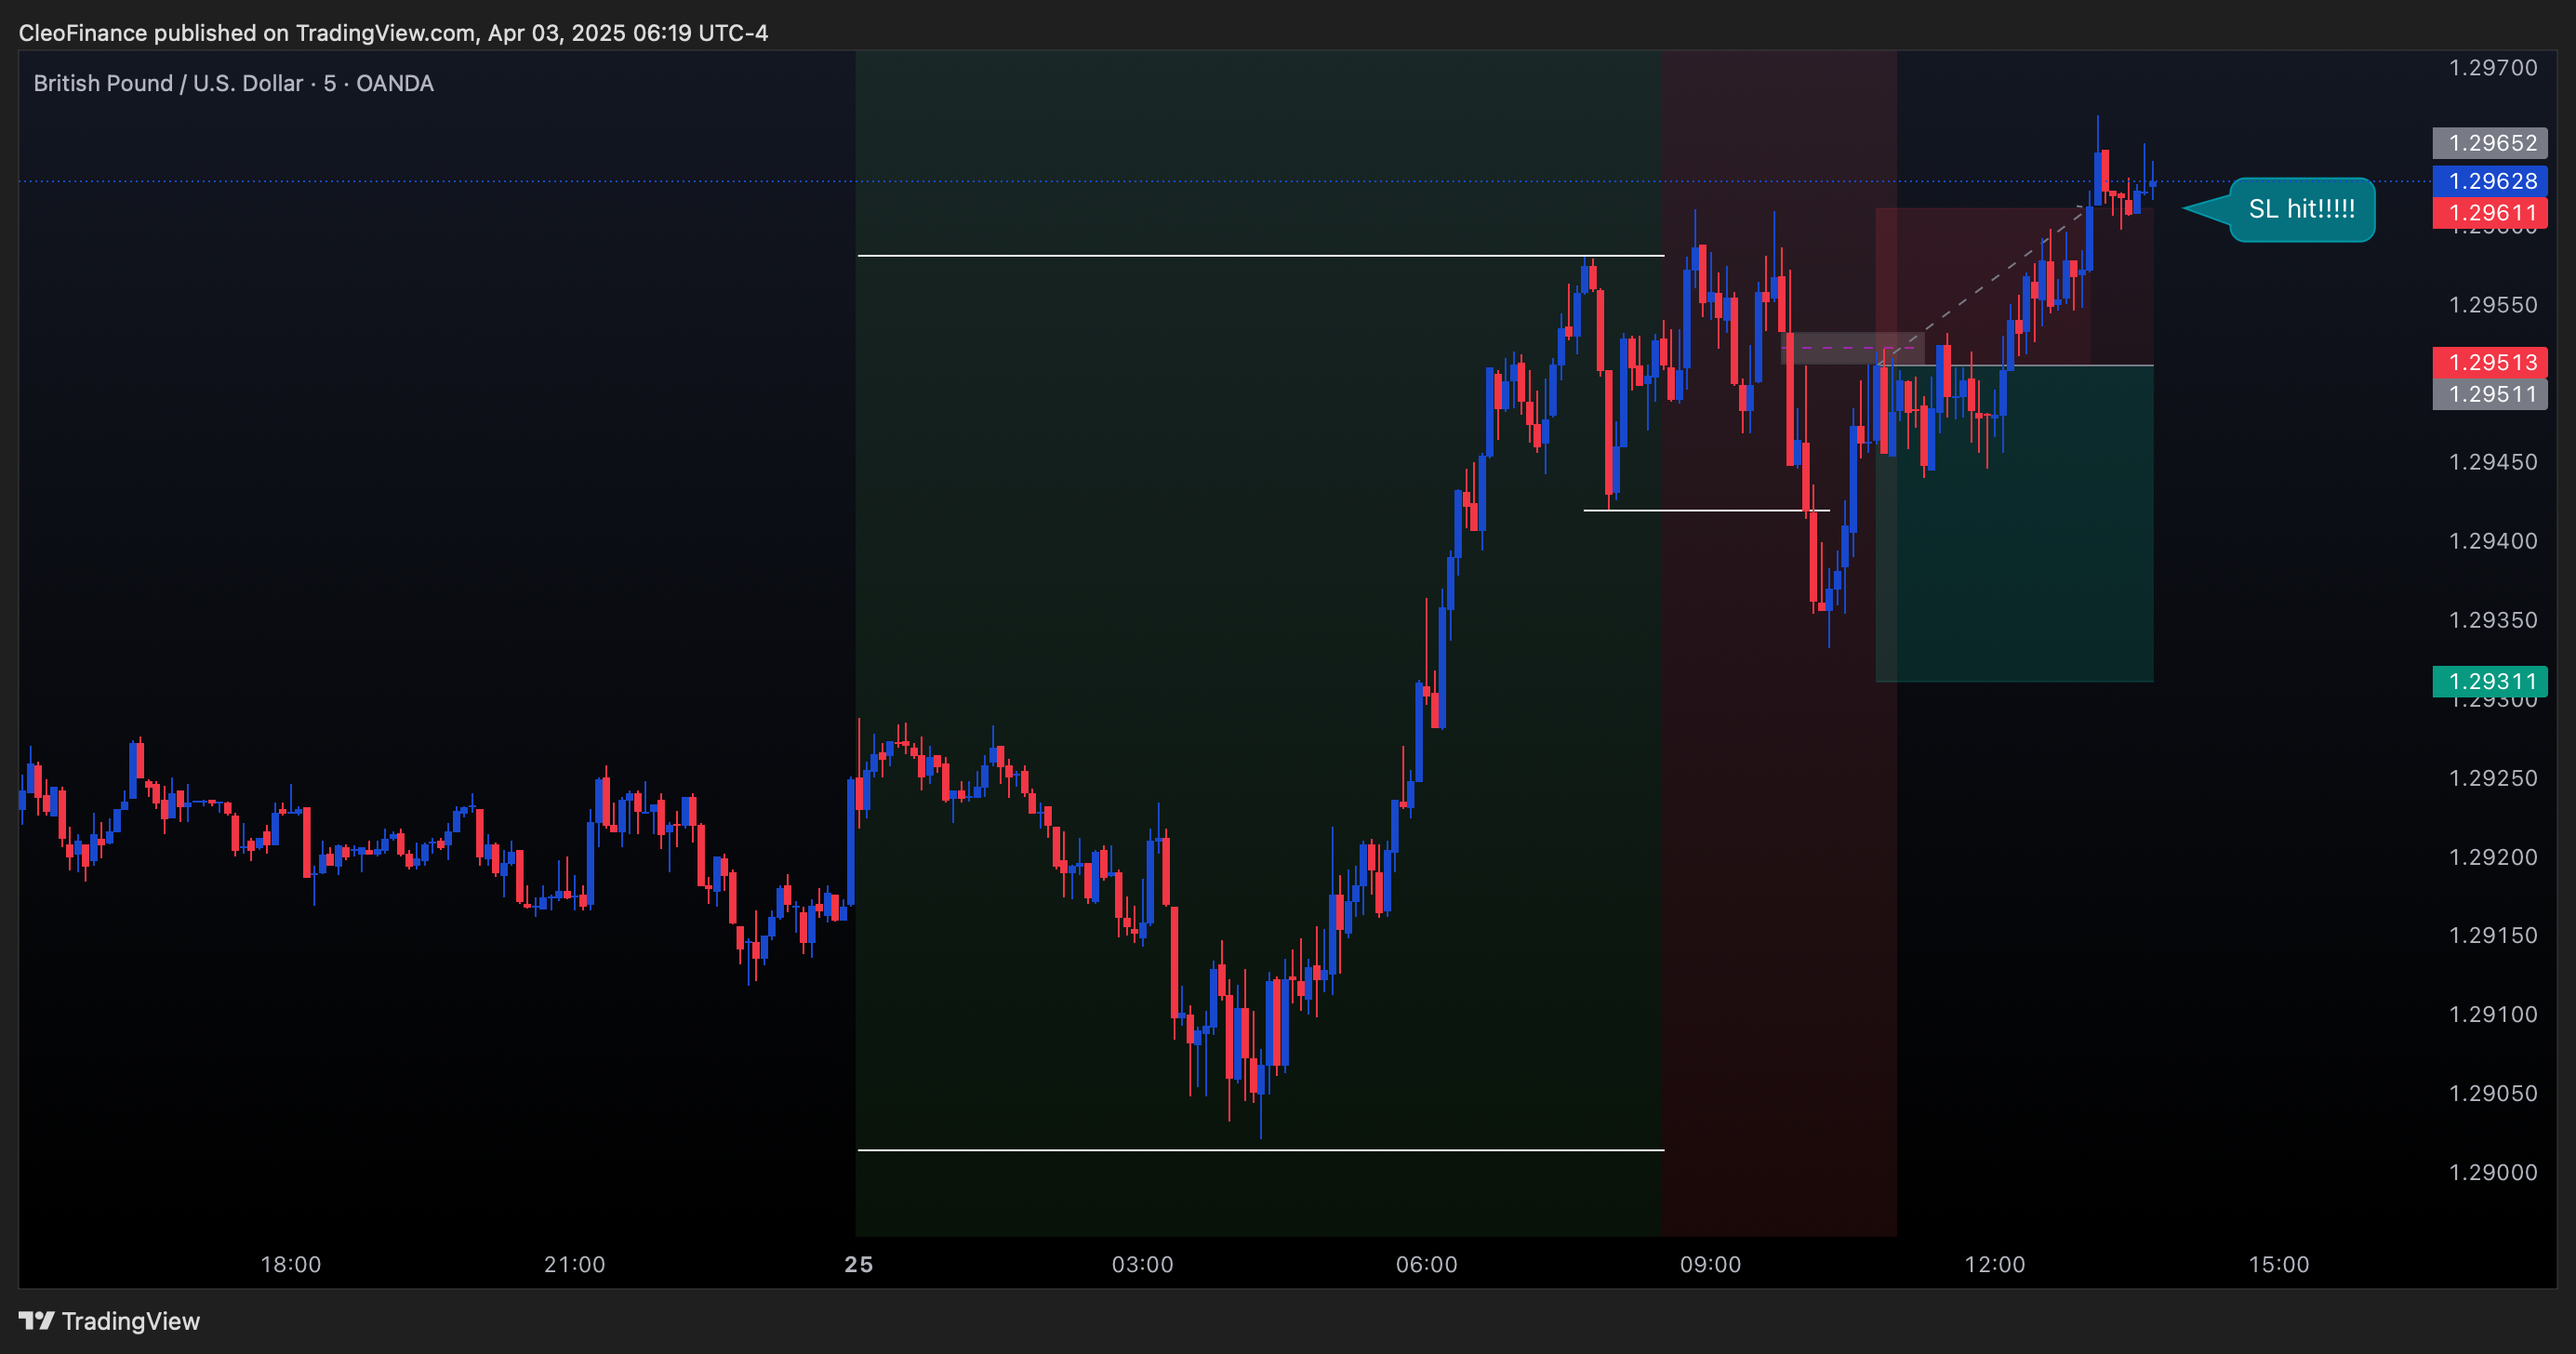Click the 1.29350 price axis value
This screenshot has height=1354, width=2576.
click(2492, 620)
